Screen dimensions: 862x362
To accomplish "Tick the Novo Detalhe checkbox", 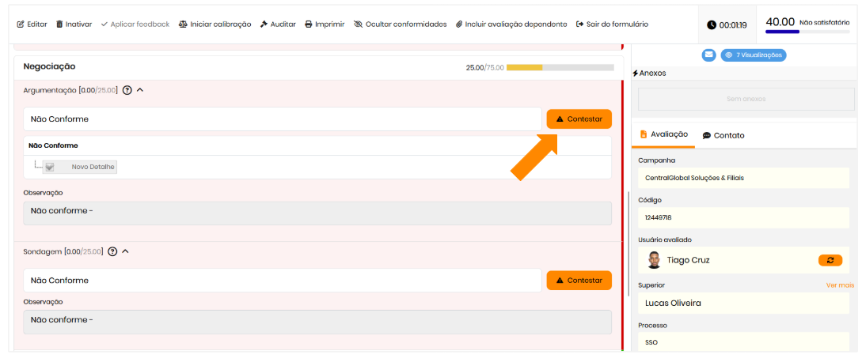I will (x=50, y=167).
